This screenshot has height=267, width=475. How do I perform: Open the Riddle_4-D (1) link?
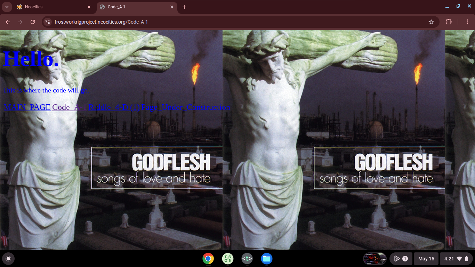click(x=114, y=107)
